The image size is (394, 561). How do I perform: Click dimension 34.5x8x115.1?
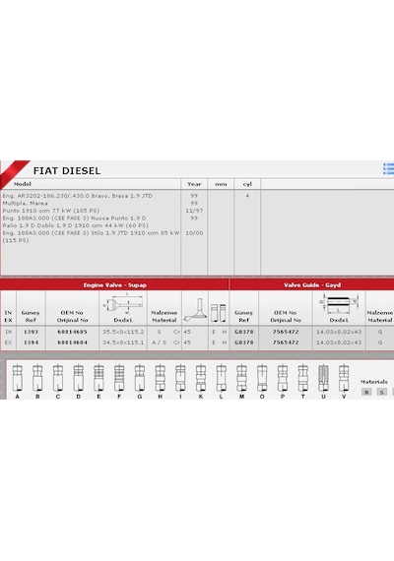(x=123, y=343)
